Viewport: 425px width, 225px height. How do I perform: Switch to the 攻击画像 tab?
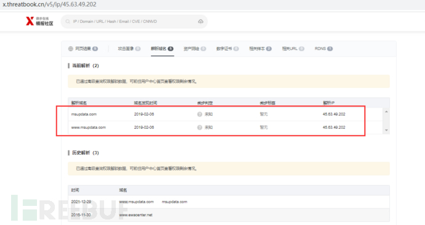(129, 49)
